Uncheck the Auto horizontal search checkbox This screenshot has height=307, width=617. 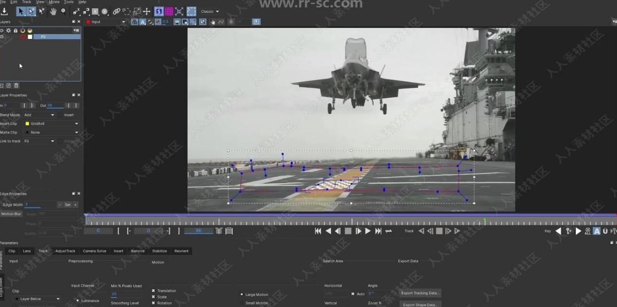tap(352, 294)
